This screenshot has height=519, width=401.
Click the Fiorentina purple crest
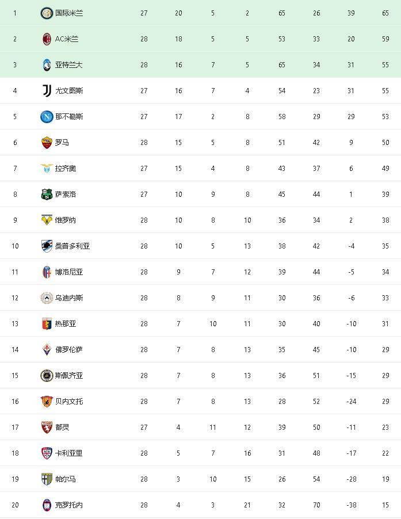point(47,349)
